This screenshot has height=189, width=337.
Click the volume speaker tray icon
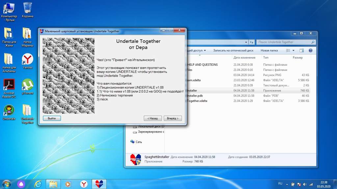click(x=304, y=184)
